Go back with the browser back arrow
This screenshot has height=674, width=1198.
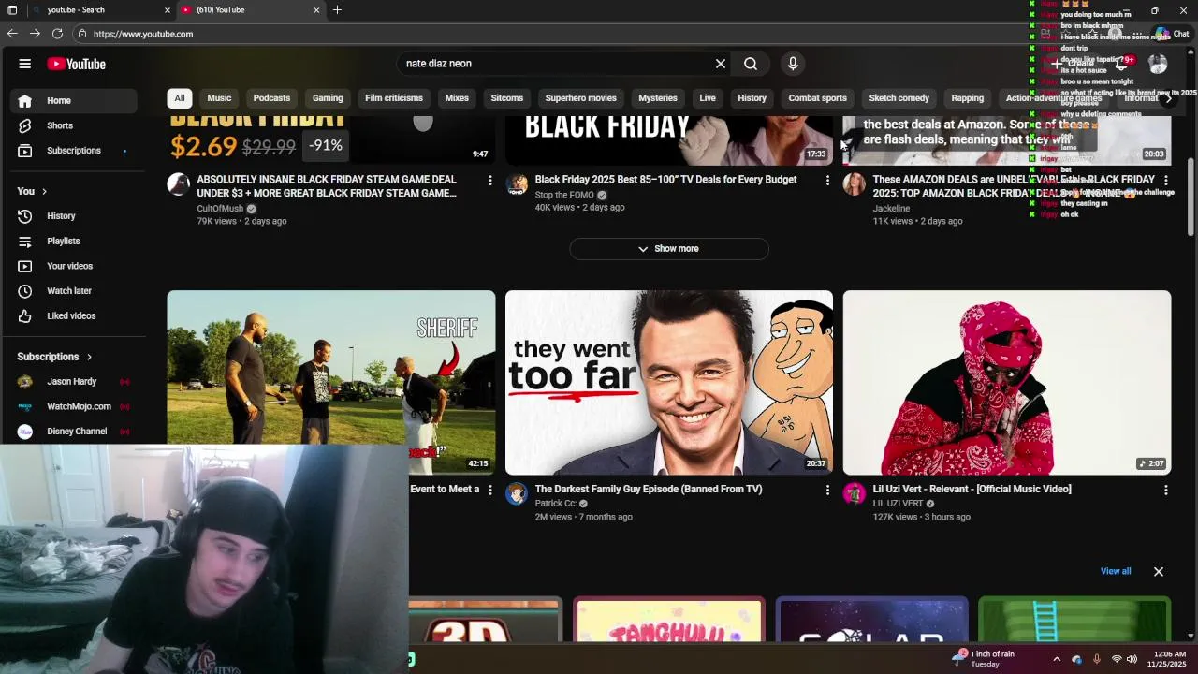(12, 34)
